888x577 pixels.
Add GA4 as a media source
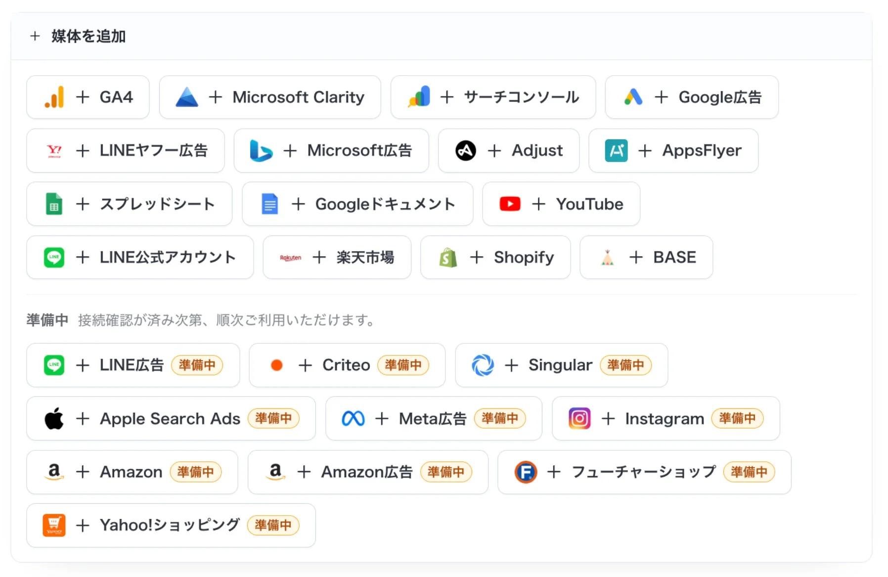click(x=88, y=97)
